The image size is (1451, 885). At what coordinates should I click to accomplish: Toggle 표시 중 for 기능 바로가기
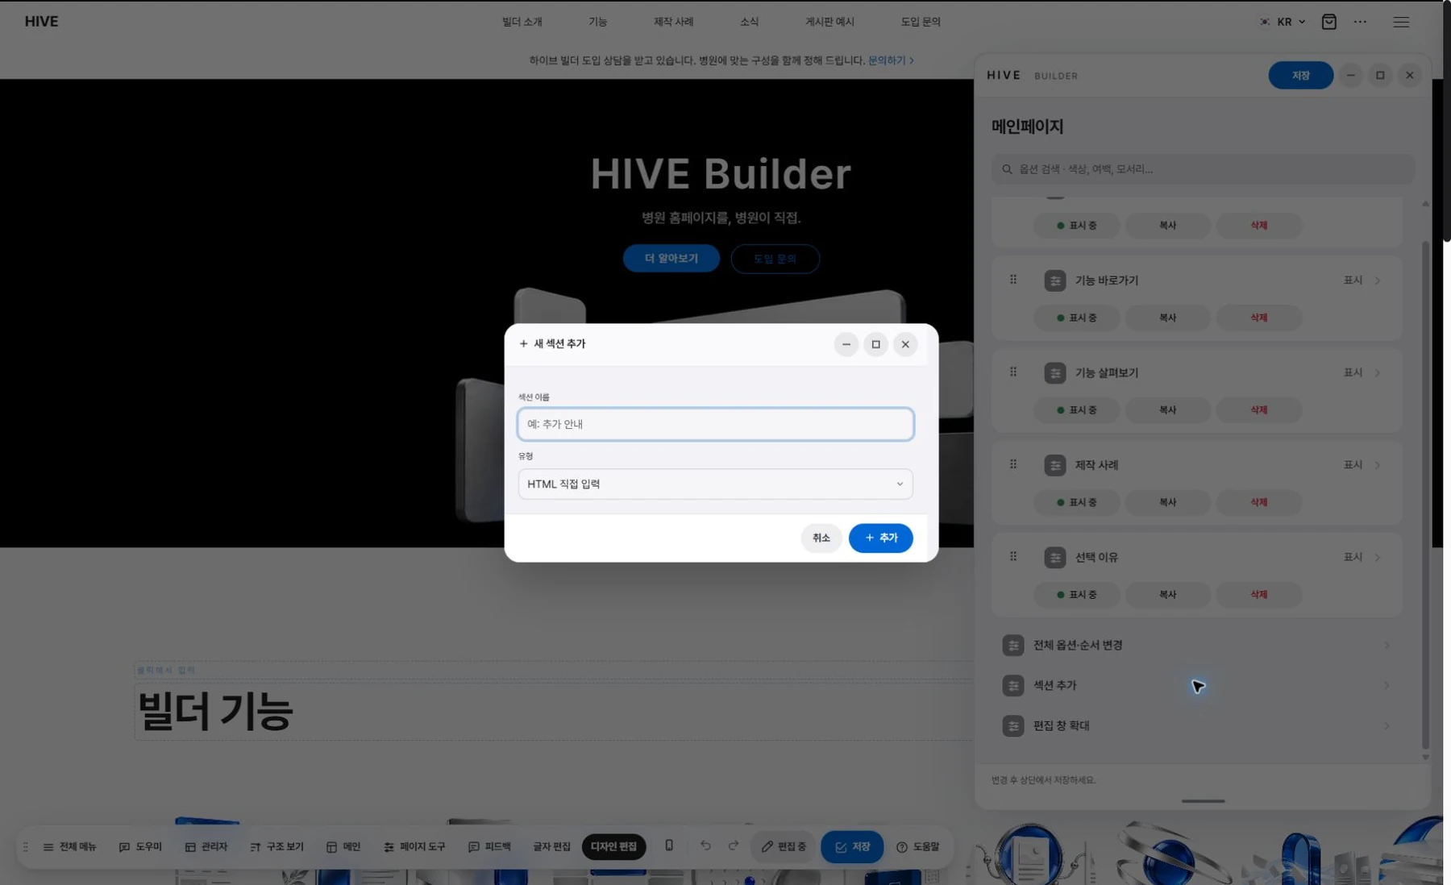point(1076,318)
